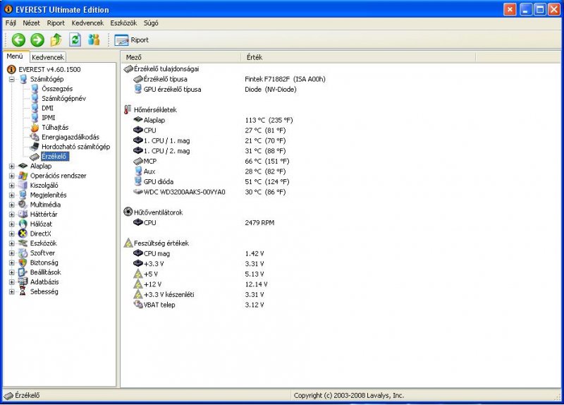
Task: Click the Biztonság shield icon
Action: 23,262
